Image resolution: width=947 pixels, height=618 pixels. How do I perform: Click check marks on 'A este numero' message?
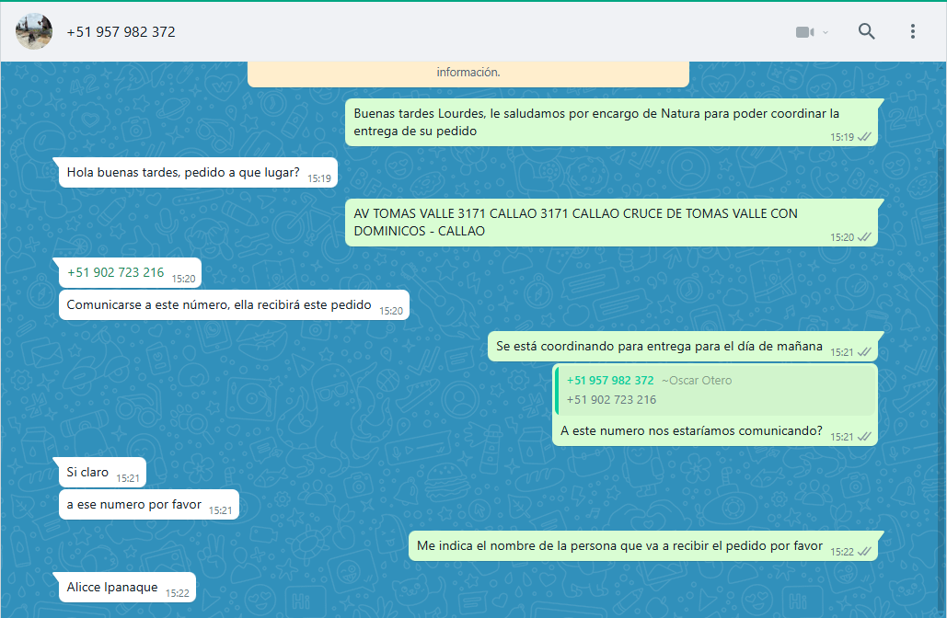(x=864, y=437)
